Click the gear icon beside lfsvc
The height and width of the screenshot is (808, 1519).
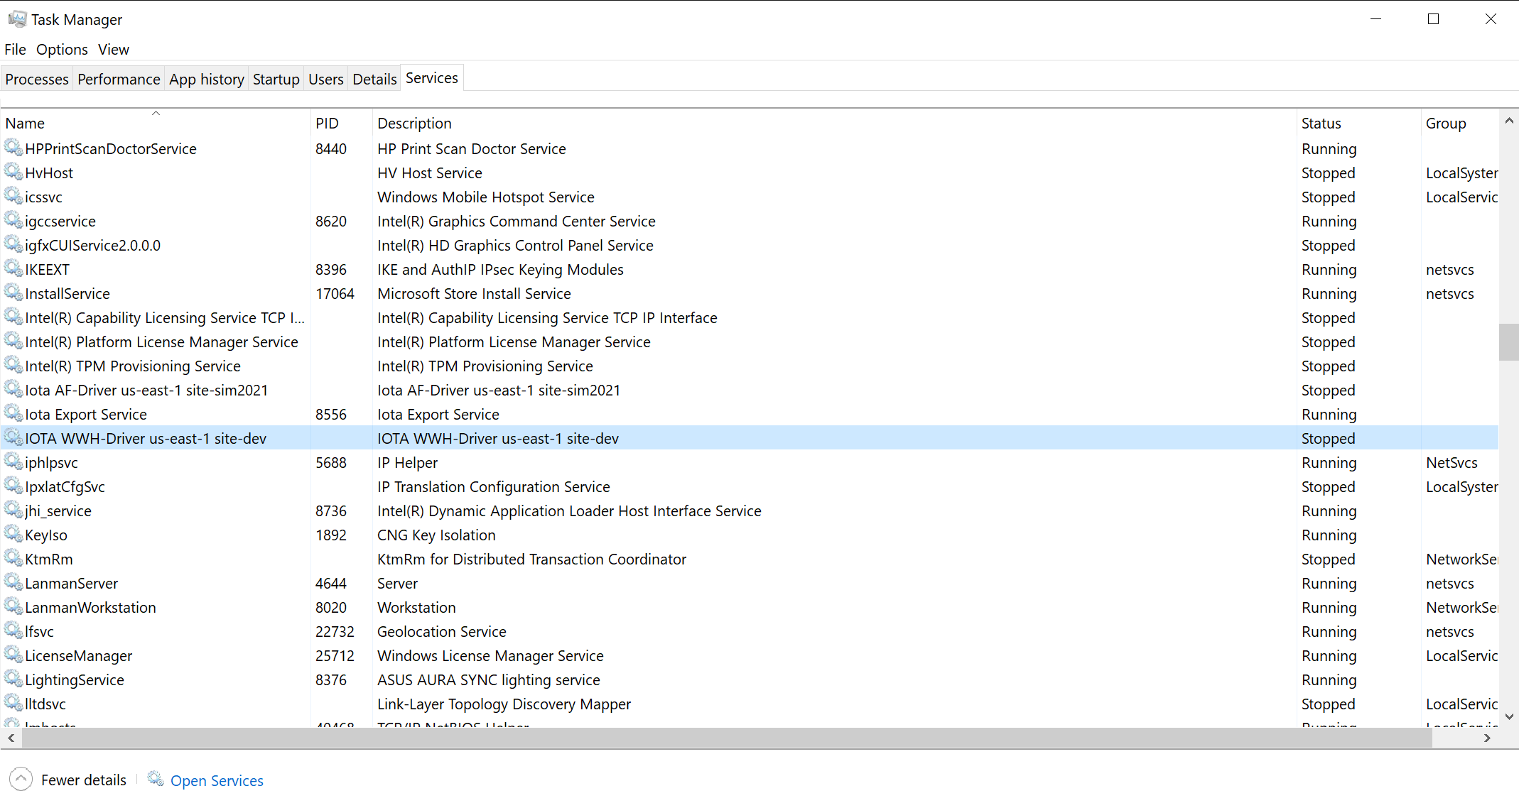13,630
